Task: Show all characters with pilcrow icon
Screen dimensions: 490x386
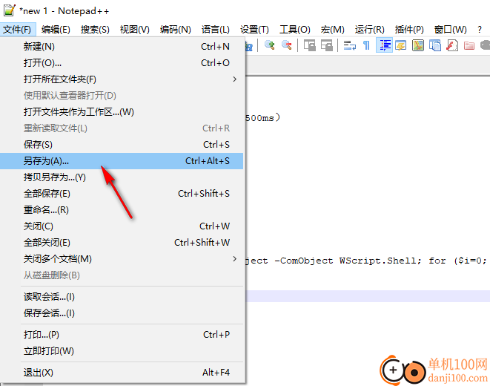Action: [366, 46]
